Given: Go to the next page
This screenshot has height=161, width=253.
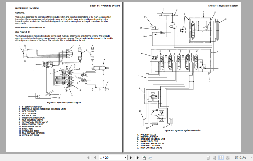Looking at the screenshot, I should click(x=131, y=157).
